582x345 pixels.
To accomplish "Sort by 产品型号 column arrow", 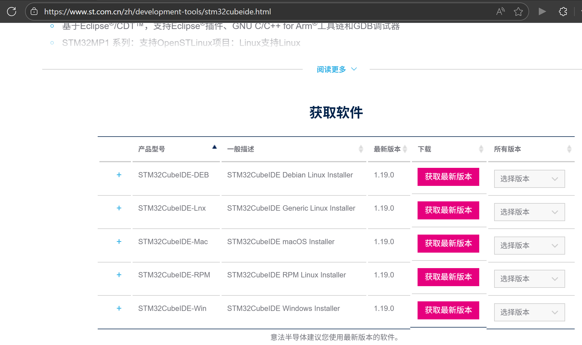I will (215, 147).
